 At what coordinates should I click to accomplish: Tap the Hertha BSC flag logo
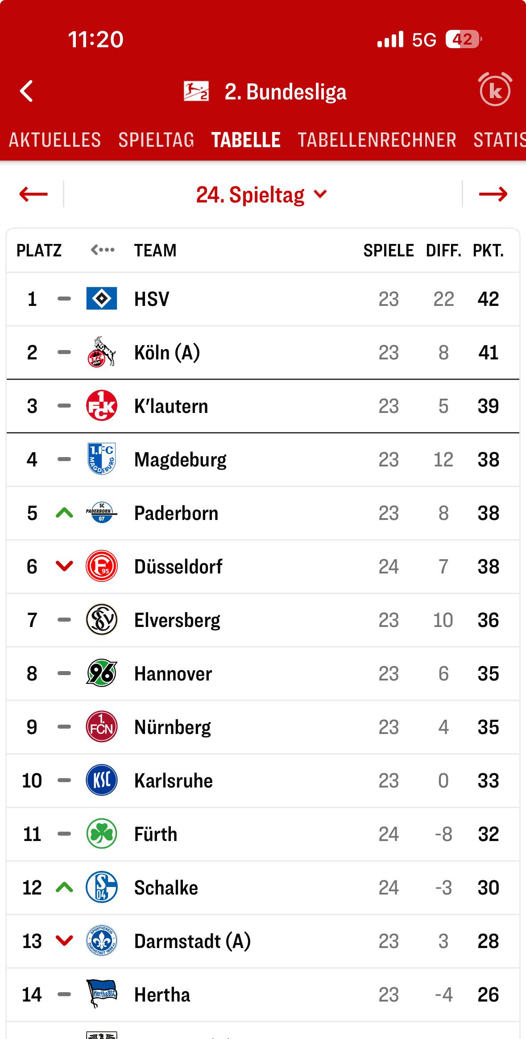tap(102, 994)
